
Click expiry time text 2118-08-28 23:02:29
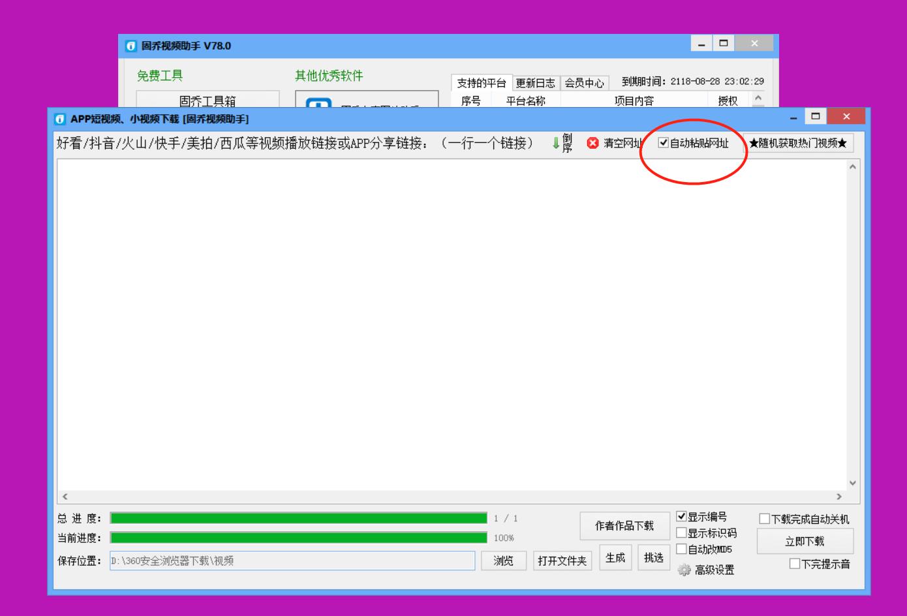[717, 82]
